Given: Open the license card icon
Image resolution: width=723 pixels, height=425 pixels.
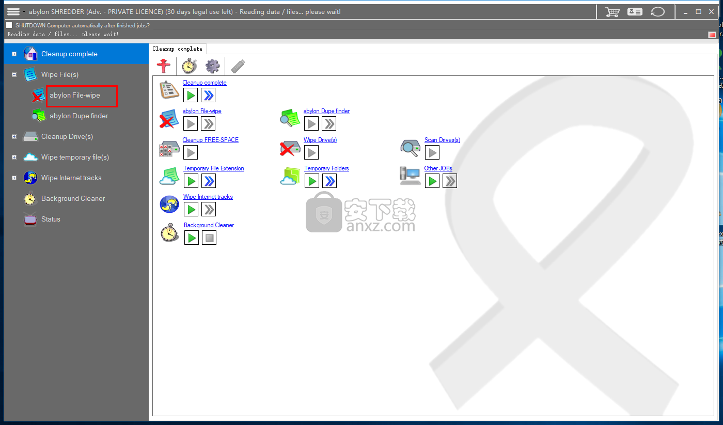Looking at the screenshot, I should click(635, 11).
